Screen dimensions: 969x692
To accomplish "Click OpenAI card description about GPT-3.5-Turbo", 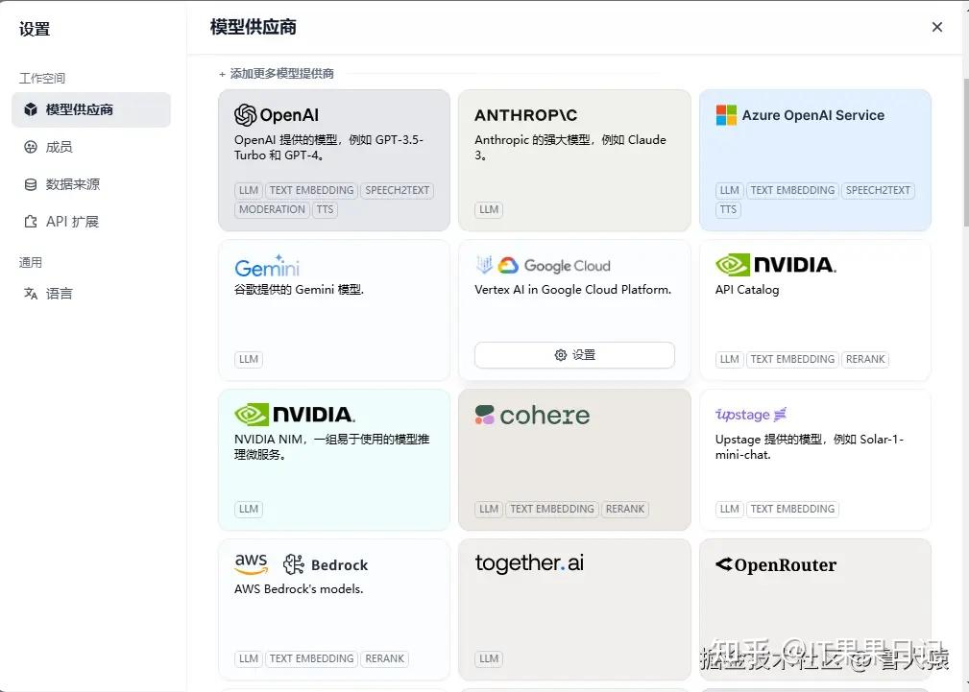I will coord(328,147).
